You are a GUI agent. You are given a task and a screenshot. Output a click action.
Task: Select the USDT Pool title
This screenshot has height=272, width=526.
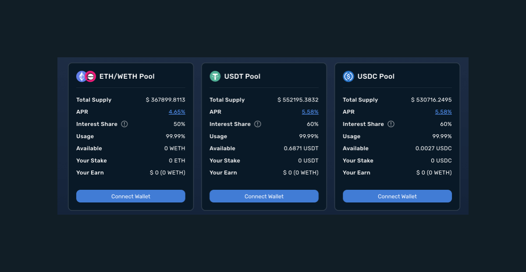click(x=242, y=77)
